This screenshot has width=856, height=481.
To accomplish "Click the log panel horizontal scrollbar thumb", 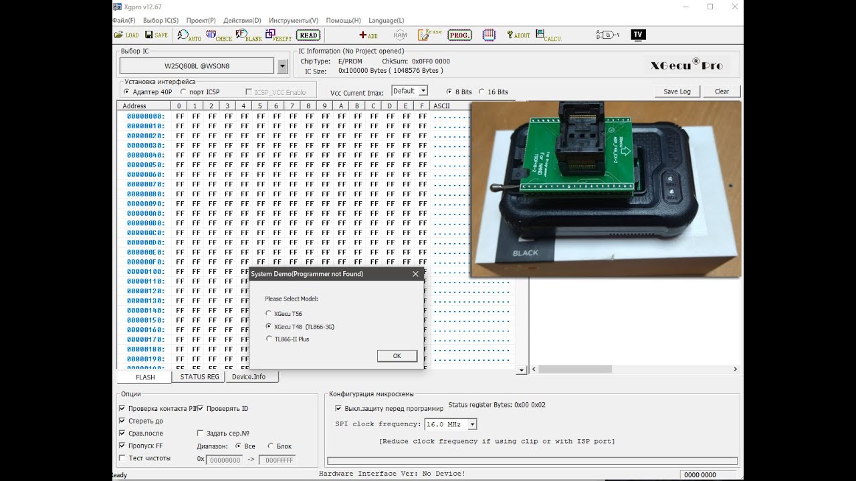I will [x=574, y=369].
